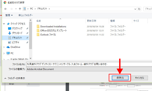The width and height of the screenshot is (152, 91).
Task: Select ドキュメント in the address breadcrumb
Action: (42, 9)
